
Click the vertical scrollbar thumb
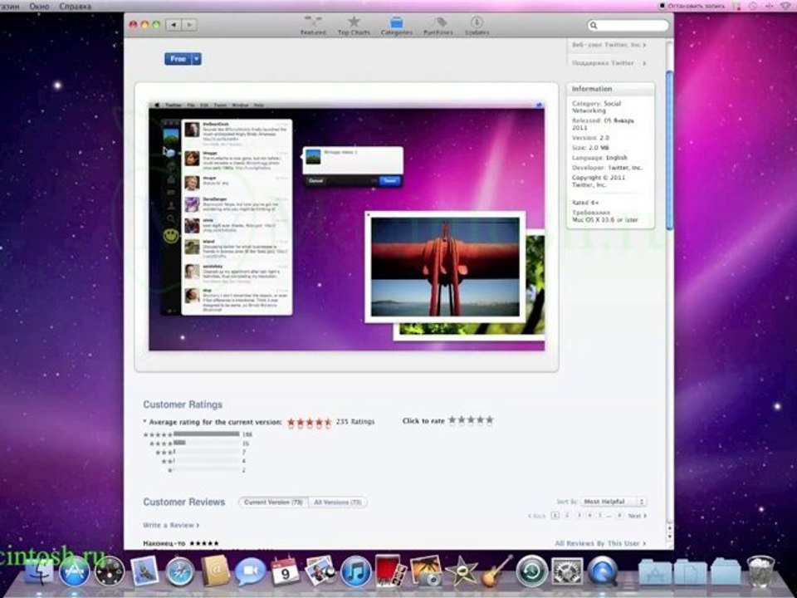pyautogui.click(x=669, y=150)
